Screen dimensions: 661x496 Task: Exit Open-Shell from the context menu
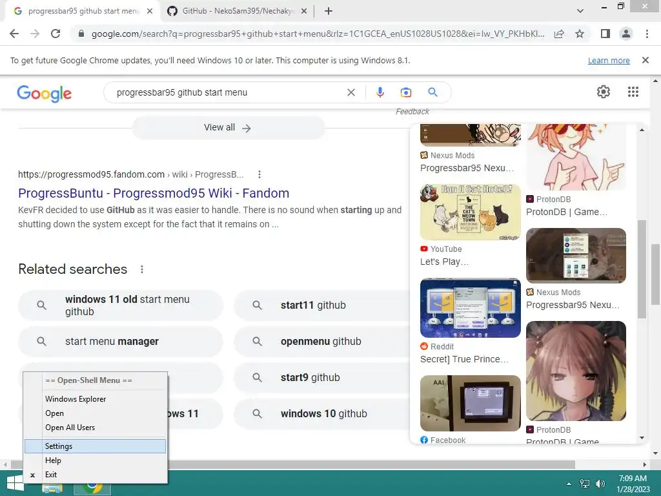click(96, 475)
